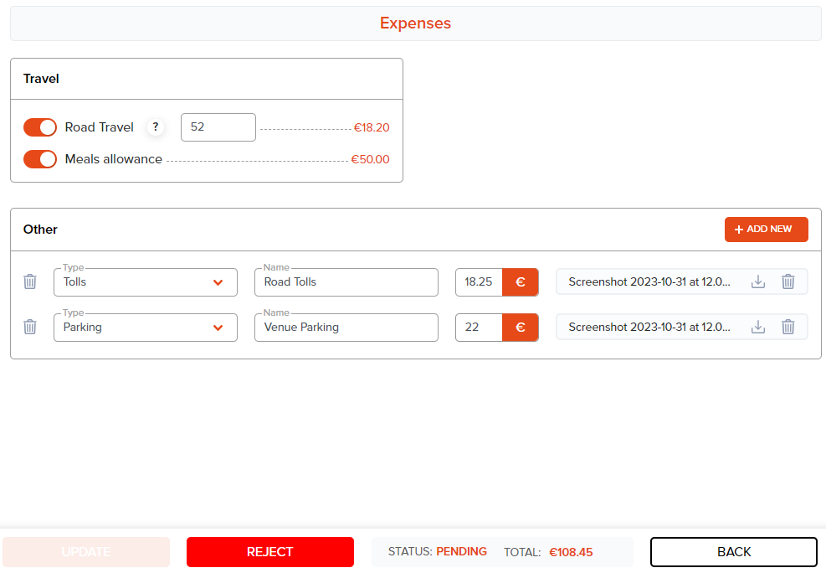826x573 pixels.
Task: Download the Venue Parking receipt attachment
Action: tap(758, 328)
